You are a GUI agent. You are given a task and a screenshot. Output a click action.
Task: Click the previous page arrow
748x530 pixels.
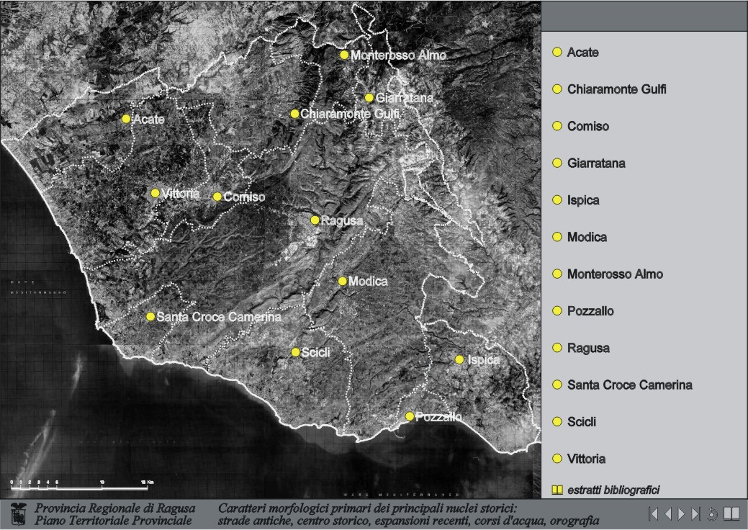[667, 513]
